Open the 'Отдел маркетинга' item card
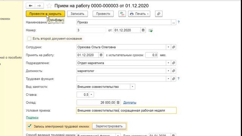 click(x=174, y=63)
